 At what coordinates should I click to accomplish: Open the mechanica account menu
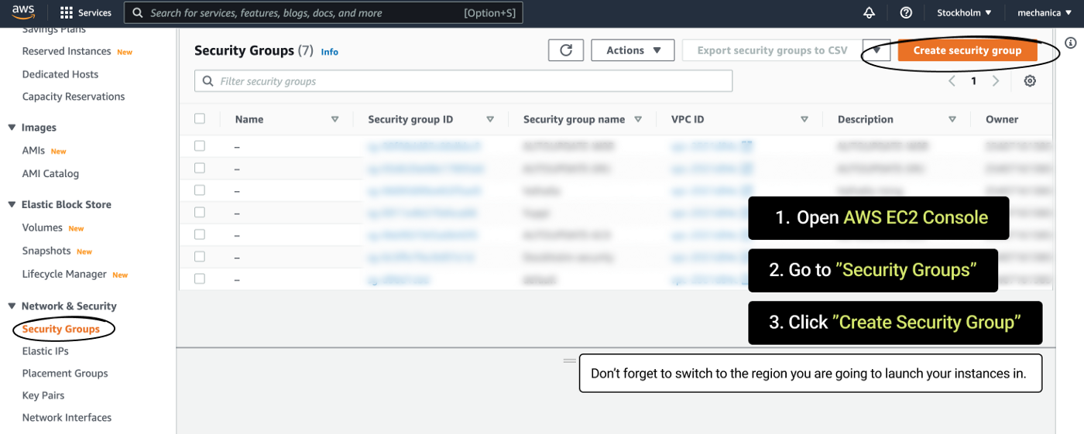pos(1045,12)
